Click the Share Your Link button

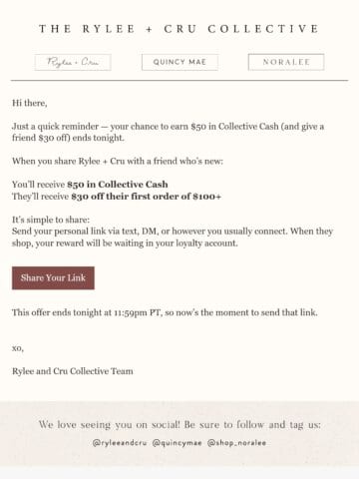[x=53, y=278]
